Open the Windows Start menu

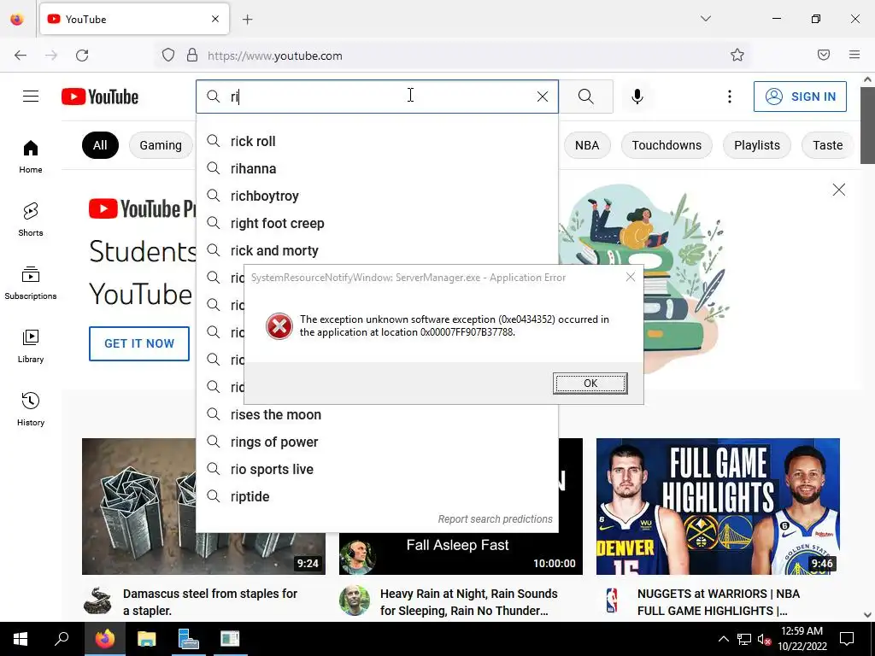21,639
